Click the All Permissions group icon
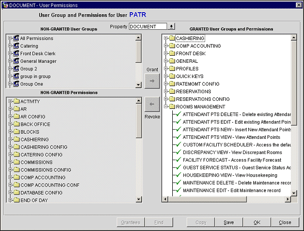This screenshot has height=231, width=304. tap(16, 38)
